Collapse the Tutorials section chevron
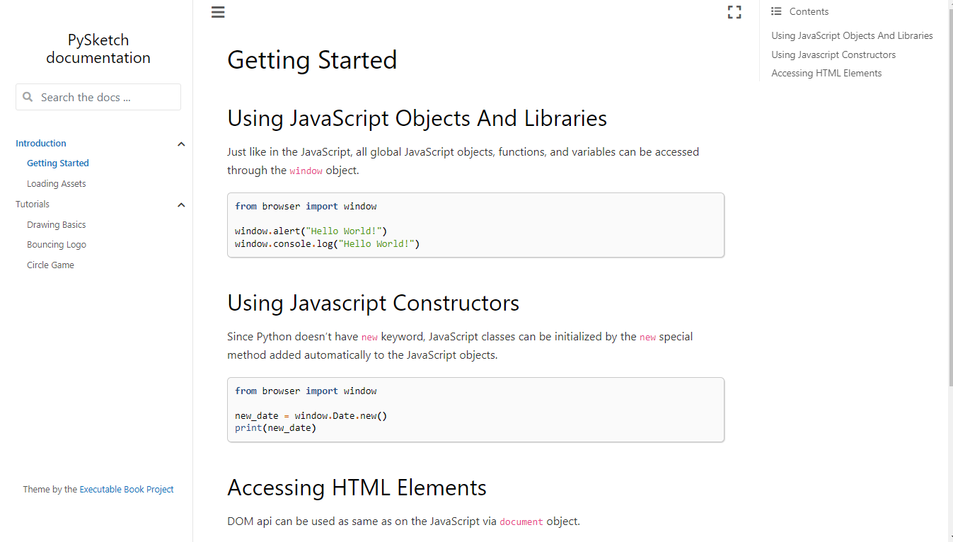The image size is (953, 542). (x=181, y=204)
